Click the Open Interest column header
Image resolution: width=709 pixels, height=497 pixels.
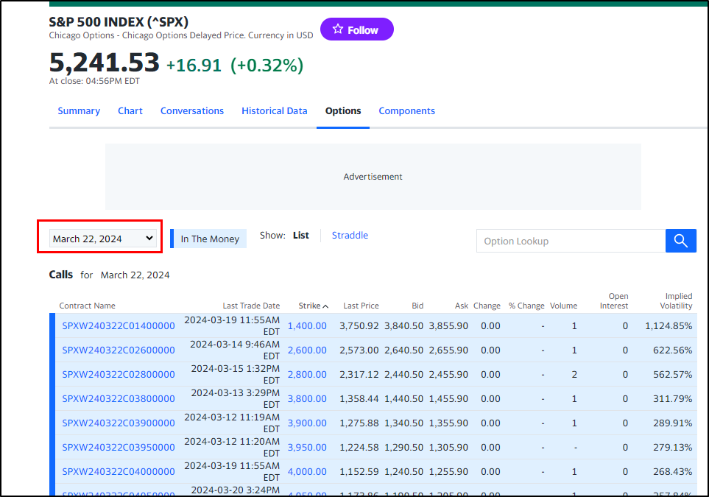coord(614,300)
